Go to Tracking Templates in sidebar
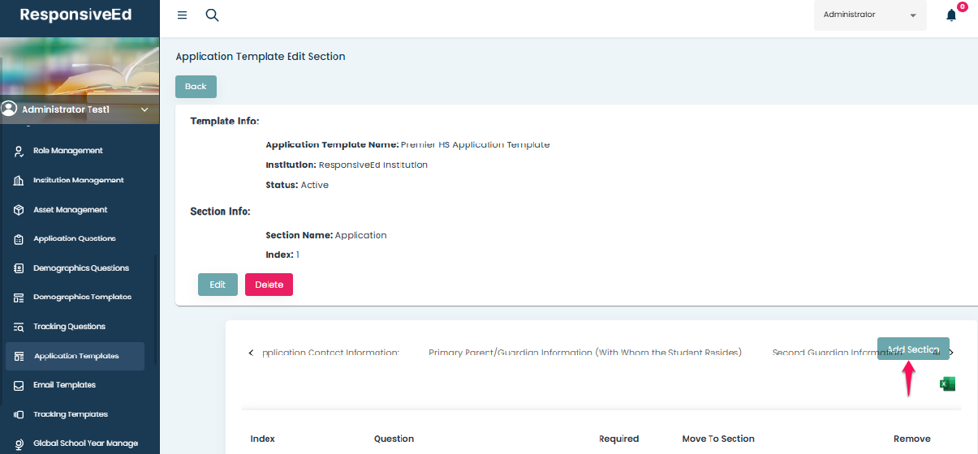The width and height of the screenshot is (978, 454). 70,414
